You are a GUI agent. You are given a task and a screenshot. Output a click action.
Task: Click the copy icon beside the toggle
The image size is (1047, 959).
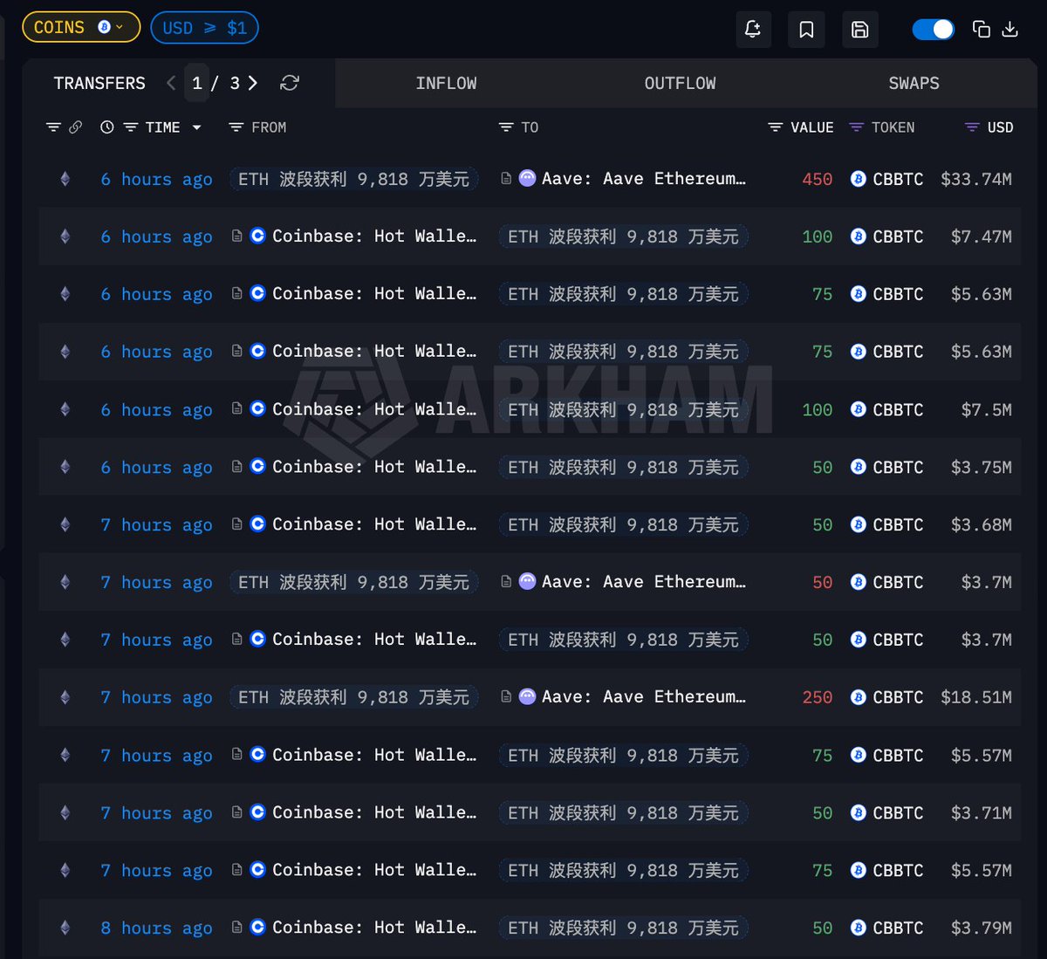(982, 30)
